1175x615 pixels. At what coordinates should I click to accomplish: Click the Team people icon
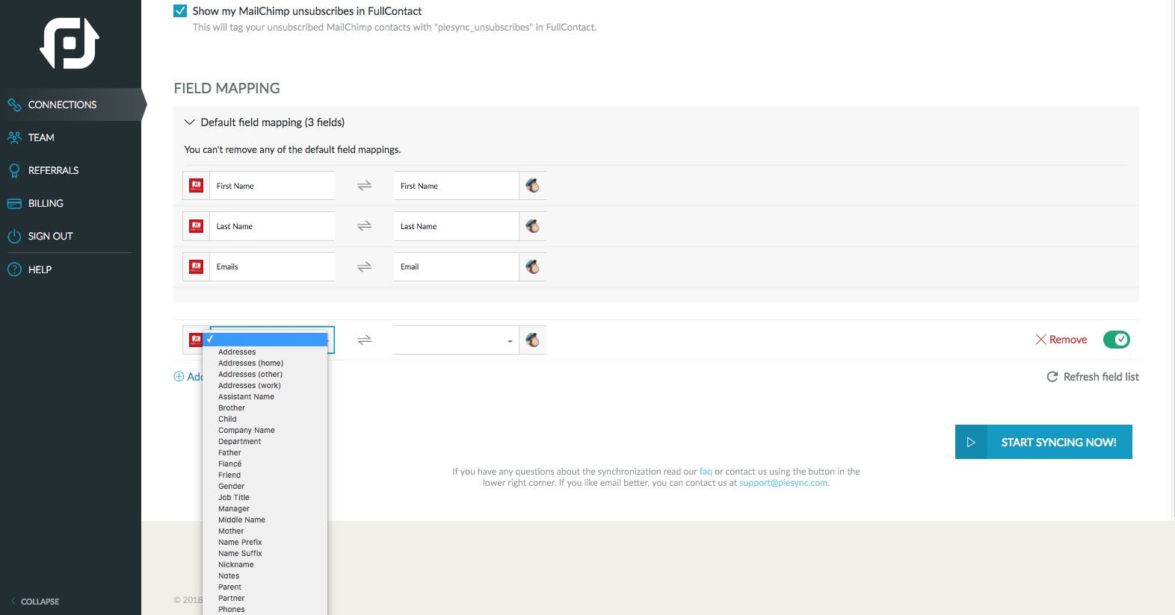coord(14,137)
